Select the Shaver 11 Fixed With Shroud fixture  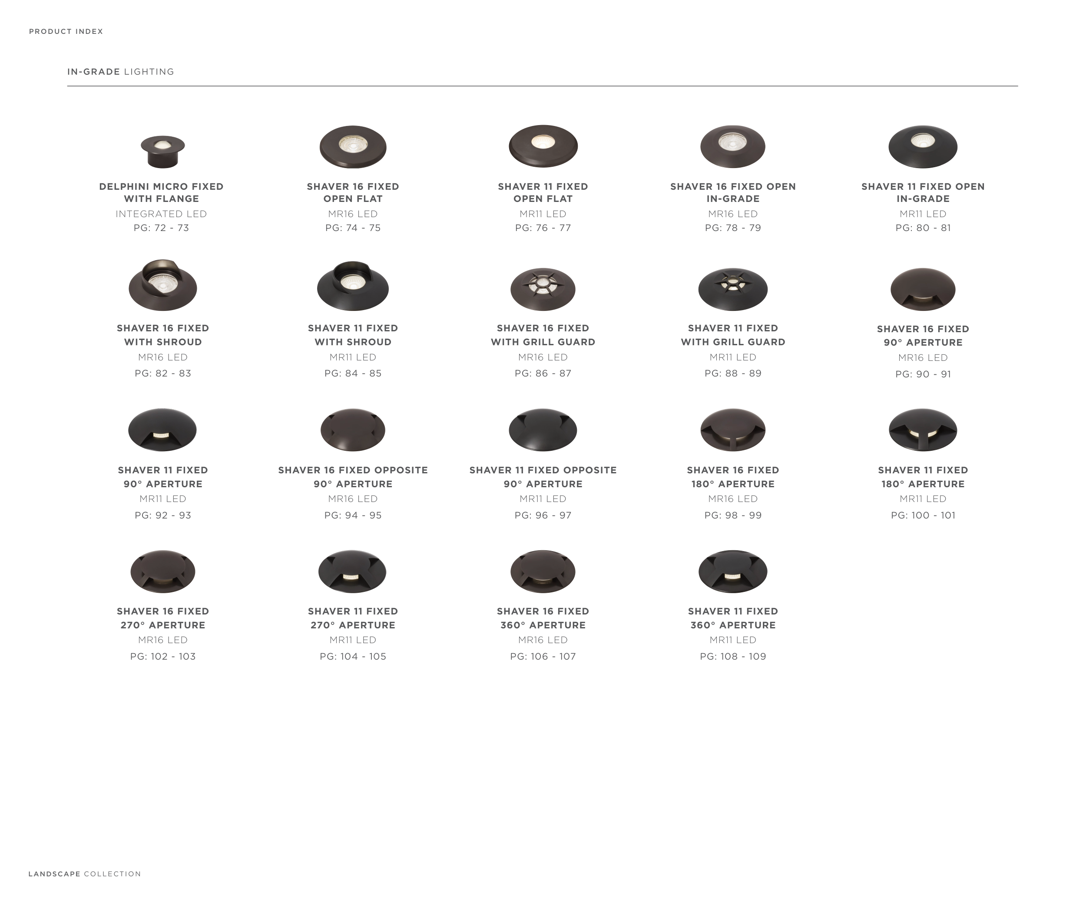pyautogui.click(x=353, y=286)
